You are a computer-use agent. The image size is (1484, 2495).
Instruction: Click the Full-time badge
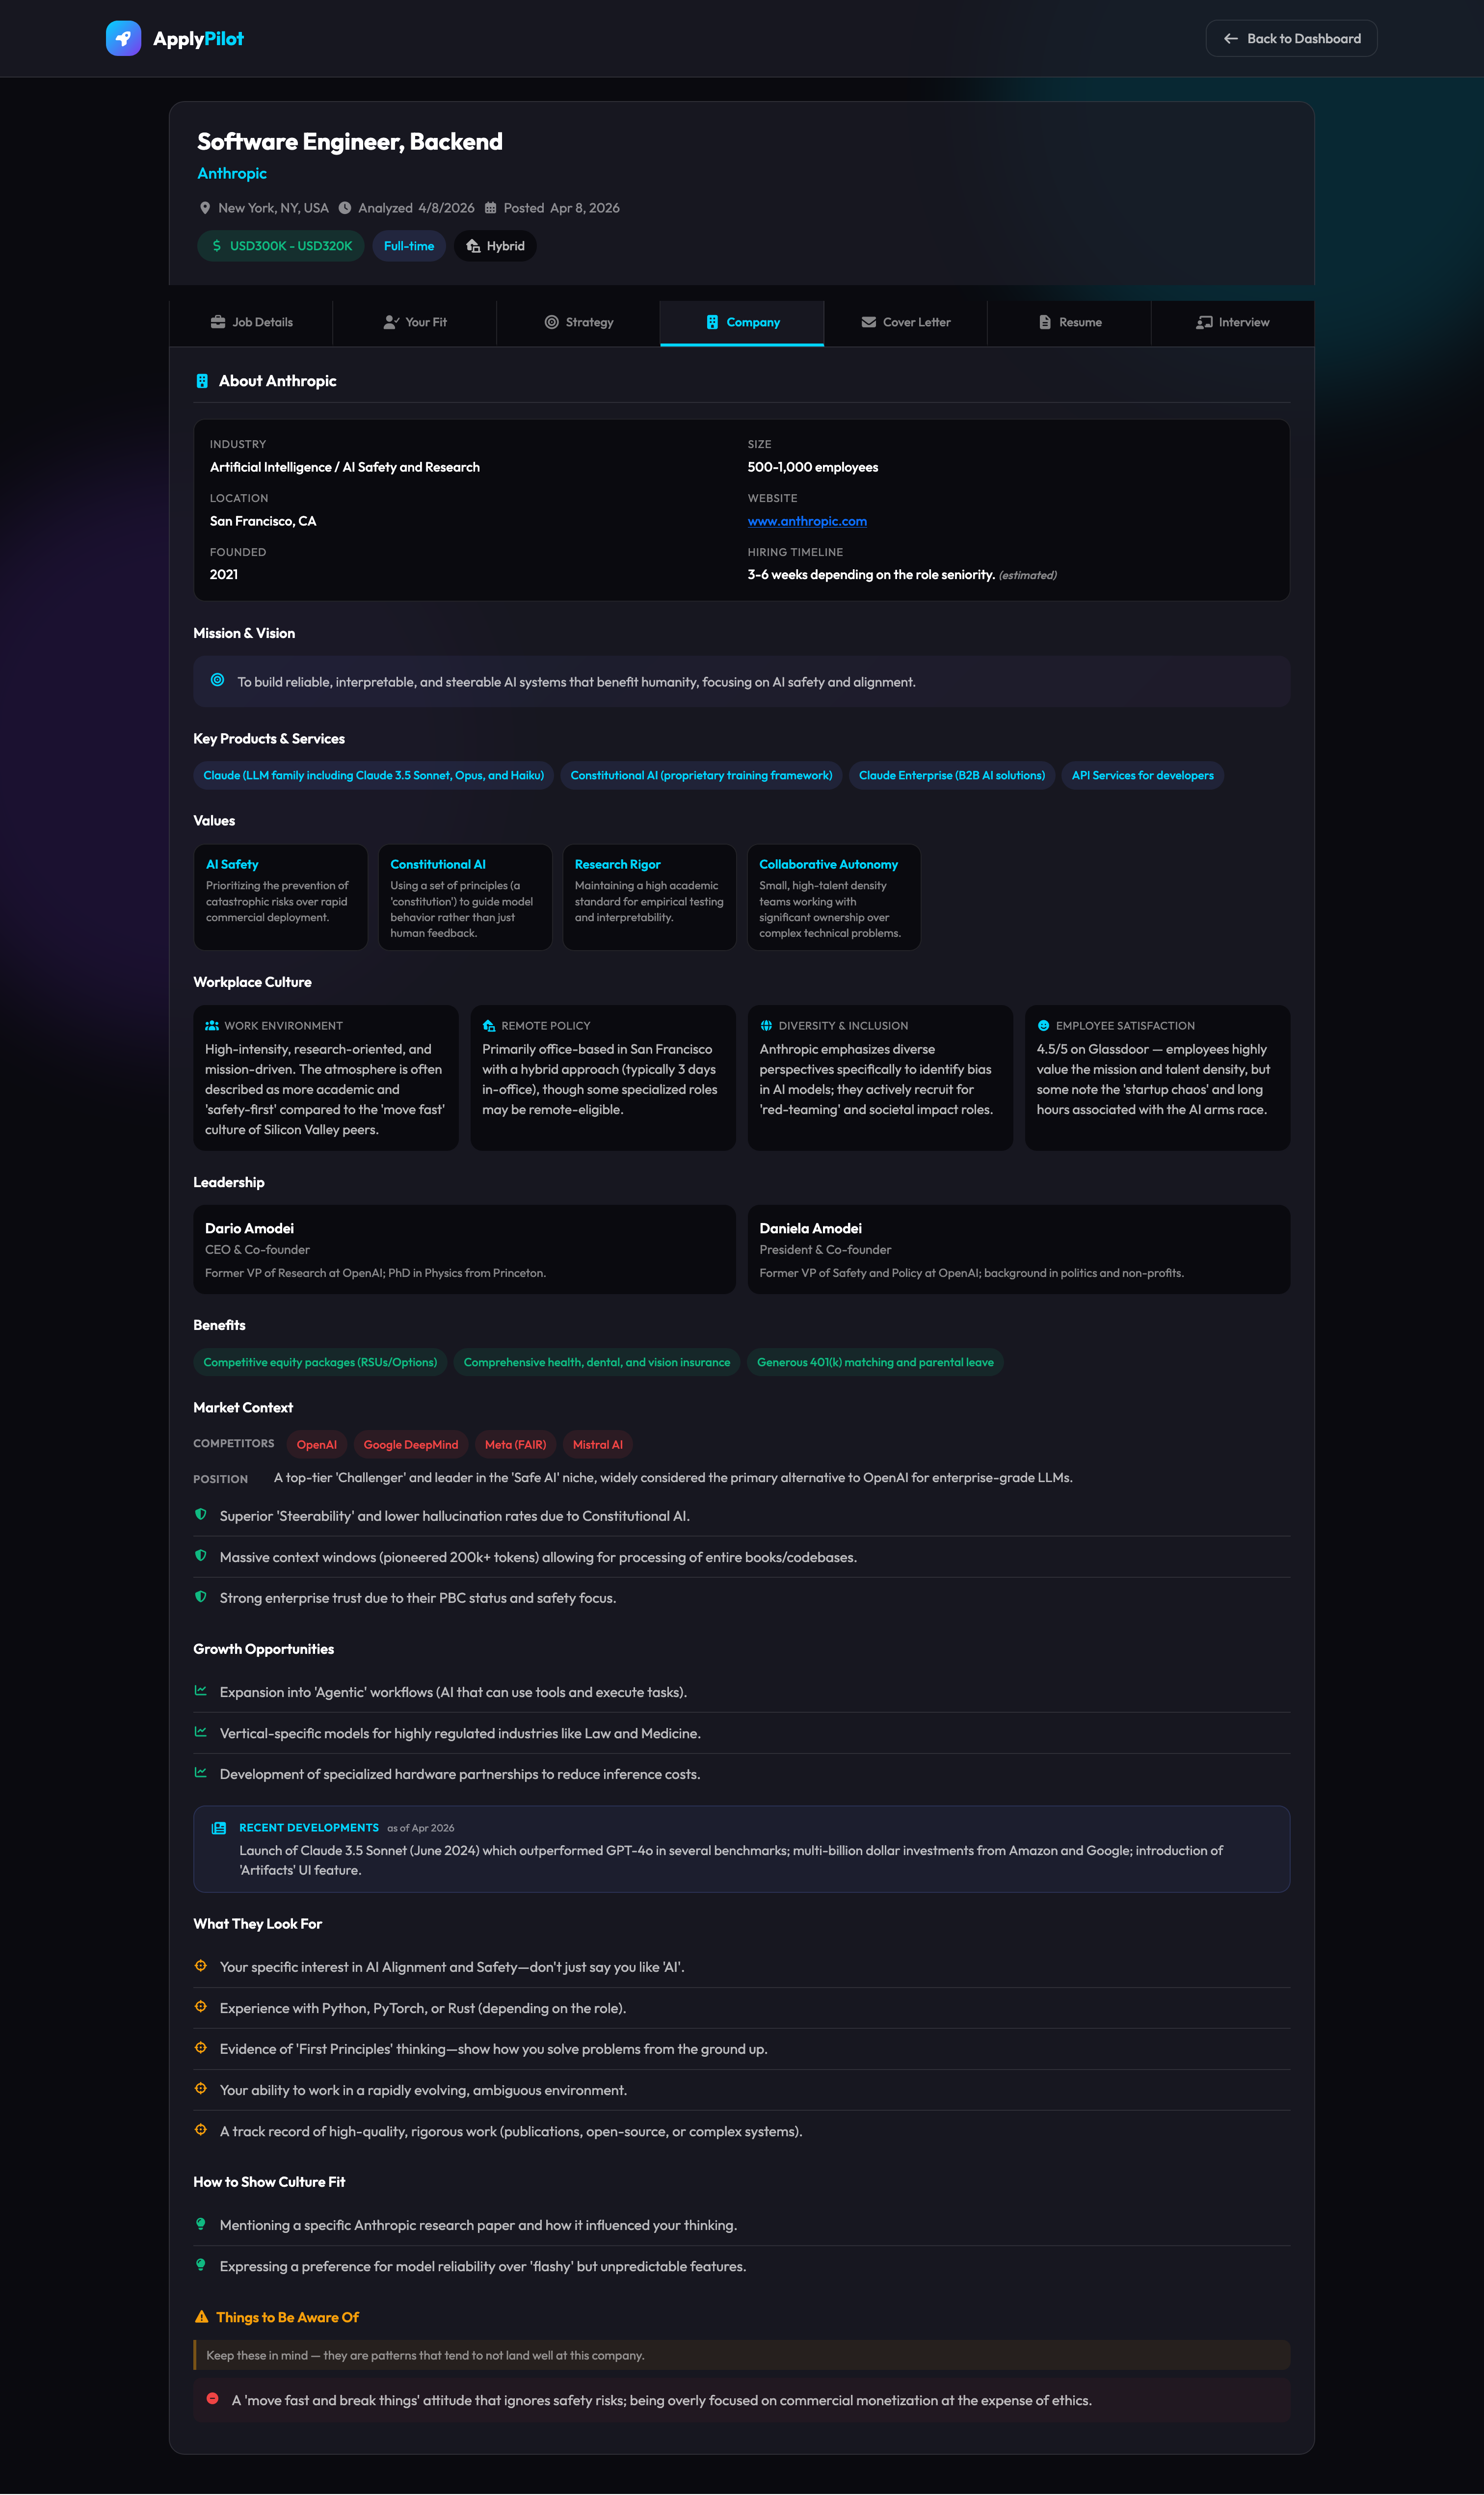pyautogui.click(x=409, y=246)
